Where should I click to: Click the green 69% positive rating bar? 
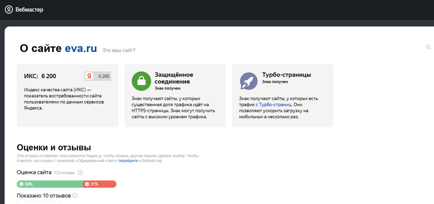(x=50, y=184)
